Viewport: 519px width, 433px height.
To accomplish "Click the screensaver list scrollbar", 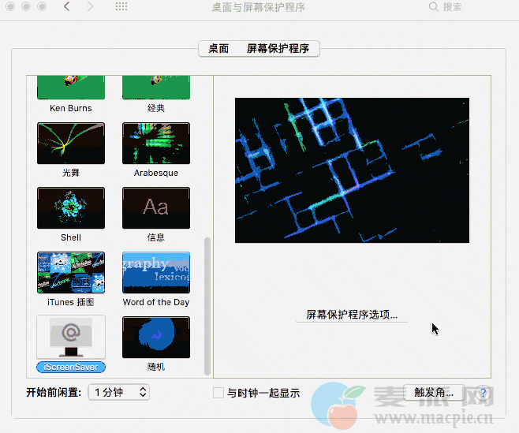I will click(207, 306).
